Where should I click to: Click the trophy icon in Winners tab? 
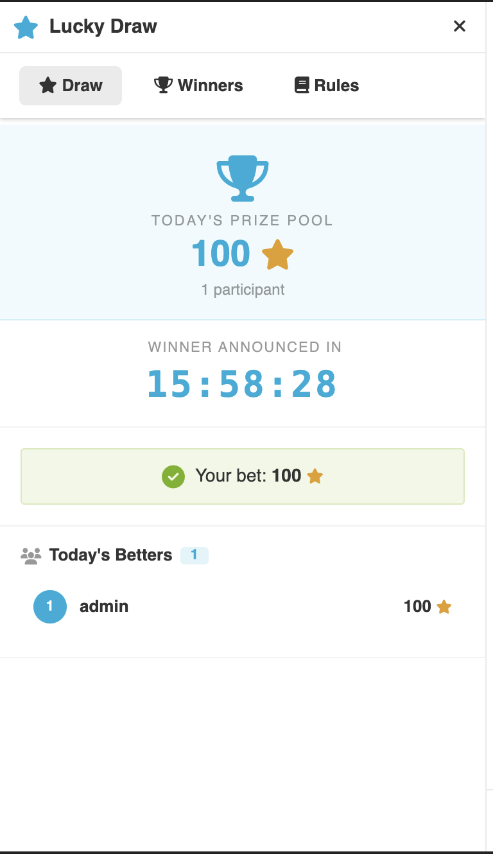tap(164, 85)
